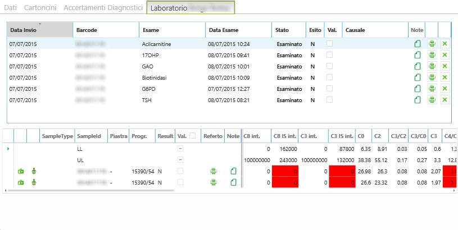Click the baby icon in last sample row
This screenshot has width=458, height=230.
click(x=34, y=182)
